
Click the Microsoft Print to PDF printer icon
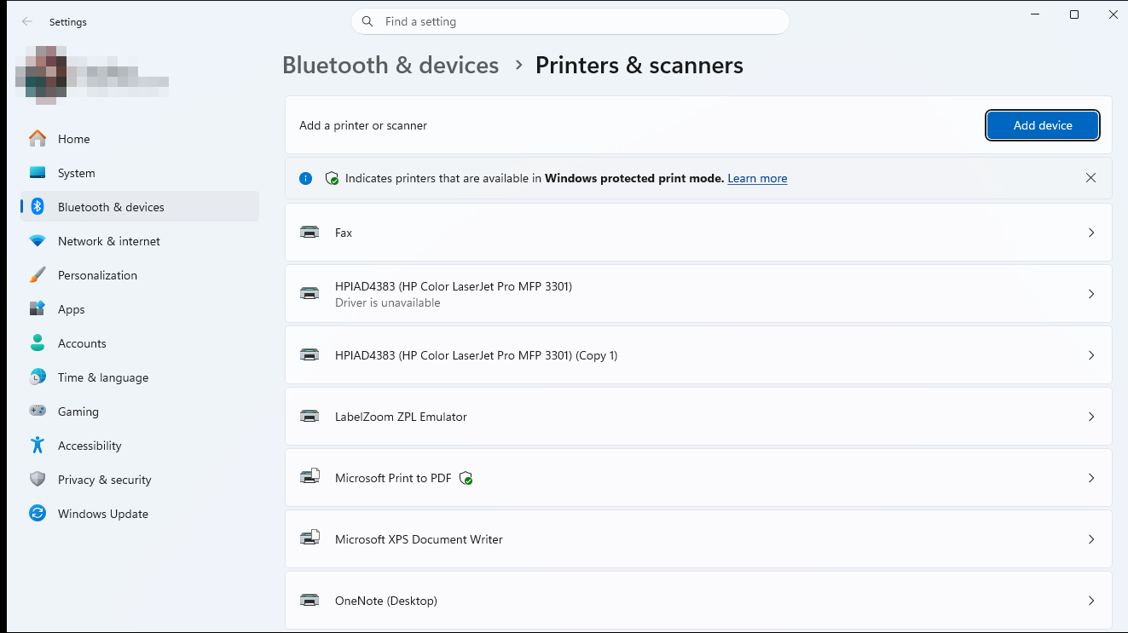pyautogui.click(x=310, y=478)
